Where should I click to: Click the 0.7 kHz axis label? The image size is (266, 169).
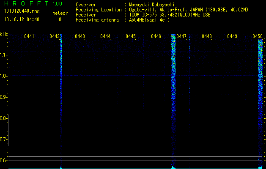3,139
